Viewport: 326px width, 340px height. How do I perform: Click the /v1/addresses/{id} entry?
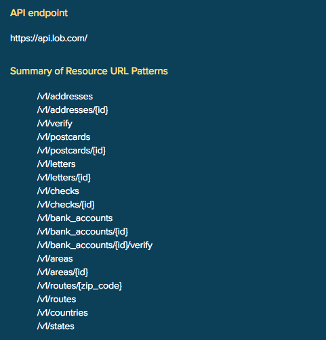[x=73, y=110]
